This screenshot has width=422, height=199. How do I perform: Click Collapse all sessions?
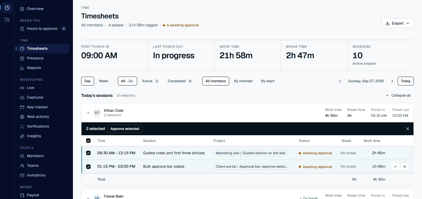(x=398, y=95)
